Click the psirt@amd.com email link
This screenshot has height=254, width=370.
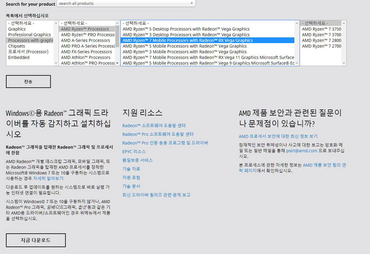[x=302, y=151]
